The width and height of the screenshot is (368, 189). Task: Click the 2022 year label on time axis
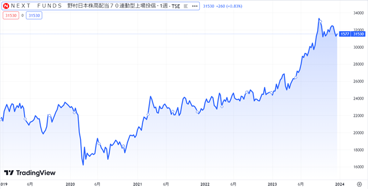(x=205, y=184)
